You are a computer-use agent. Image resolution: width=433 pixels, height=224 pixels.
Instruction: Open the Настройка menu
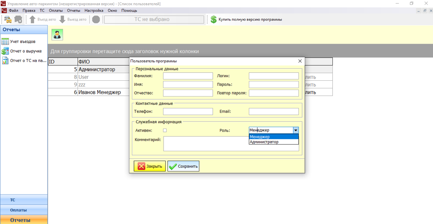pos(94,11)
